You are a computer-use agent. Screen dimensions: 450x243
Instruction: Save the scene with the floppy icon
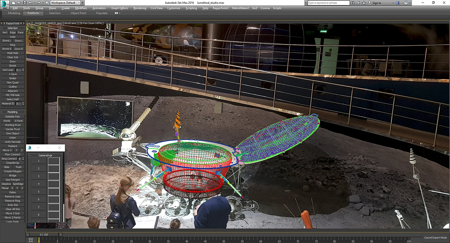25,3
